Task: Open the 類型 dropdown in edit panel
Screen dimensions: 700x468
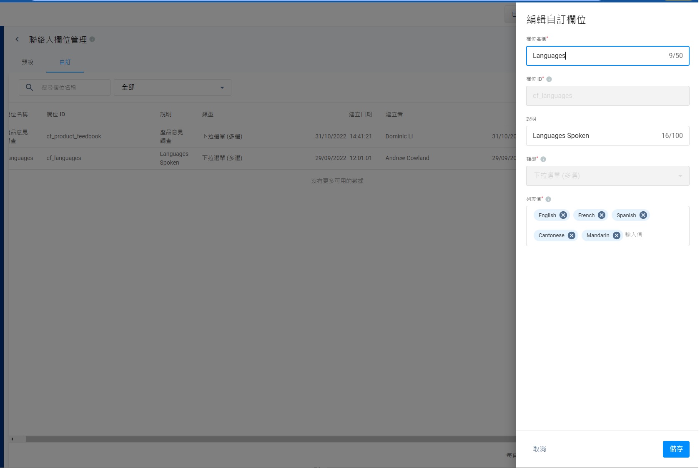Action: pyautogui.click(x=607, y=176)
